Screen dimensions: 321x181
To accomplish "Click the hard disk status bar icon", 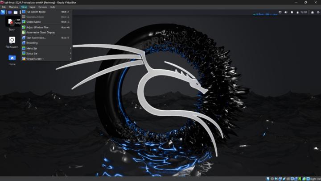I will (268, 179).
